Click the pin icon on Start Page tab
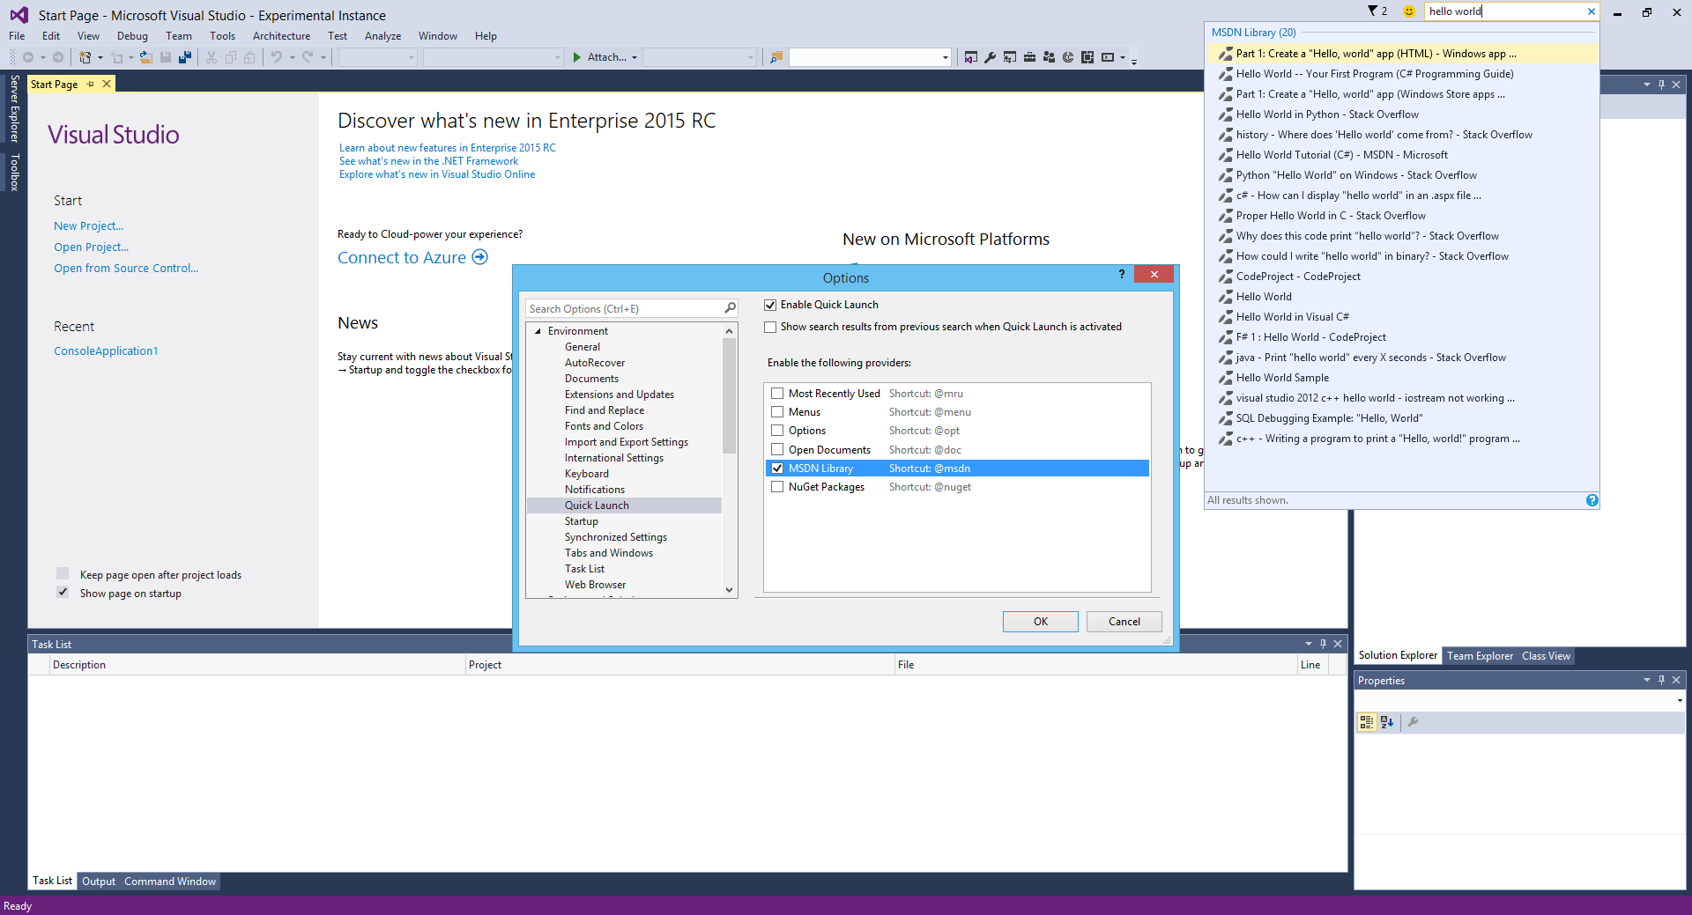This screenshot has height=915, width=1692. (90, 84)
